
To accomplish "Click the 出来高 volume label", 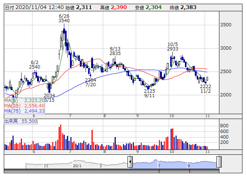I will click(x=20, y=122).
